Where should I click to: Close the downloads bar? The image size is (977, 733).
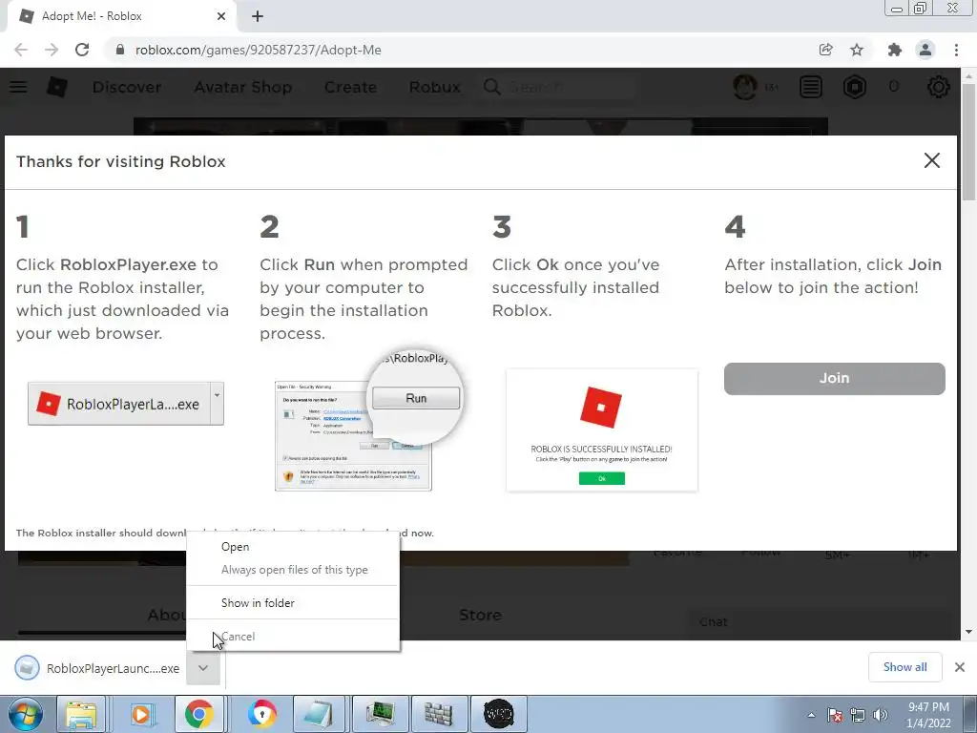960,667
